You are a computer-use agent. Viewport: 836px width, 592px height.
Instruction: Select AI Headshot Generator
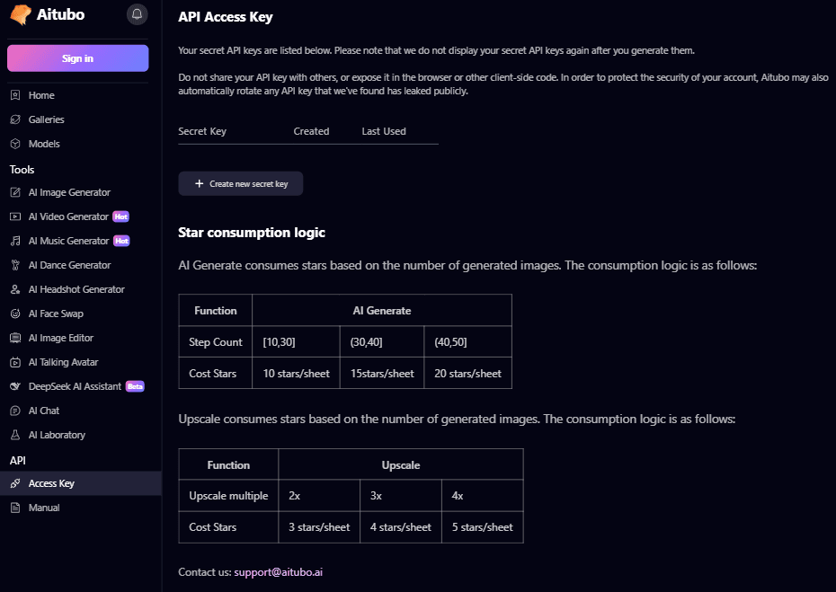point(76,289)
